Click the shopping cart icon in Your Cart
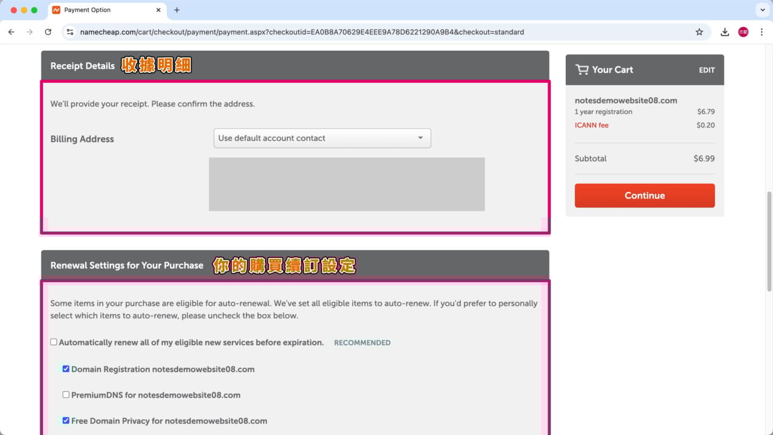Screen dimensions: 773x435 pyautogui.click(x=582, y=69)
